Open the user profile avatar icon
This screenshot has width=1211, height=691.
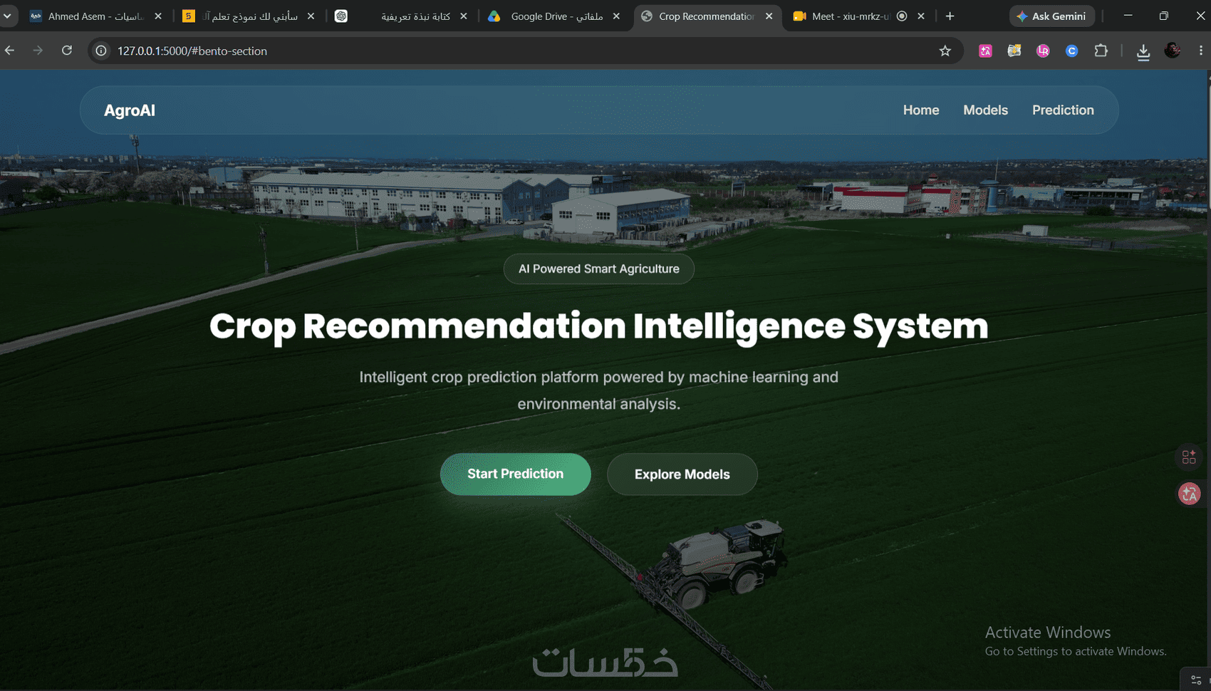[1172, 50]
